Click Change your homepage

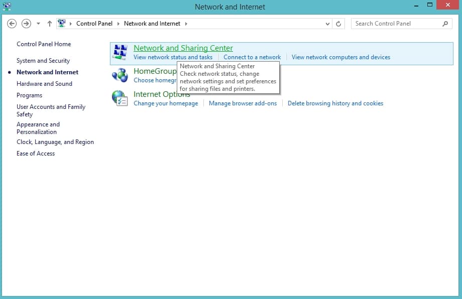[x=166, y=103]
